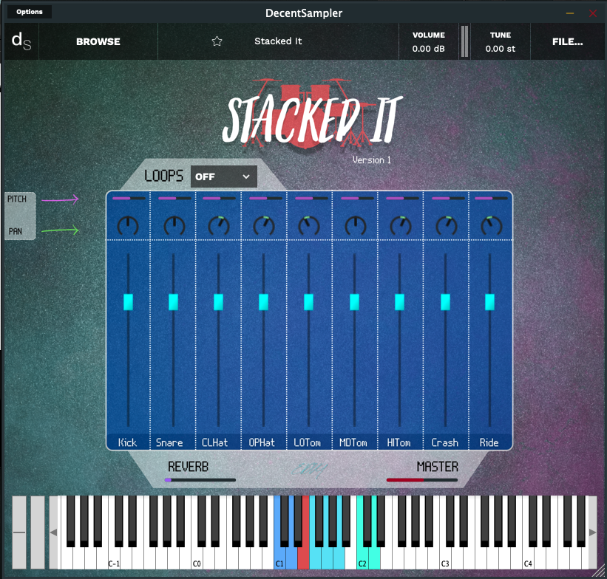Viewport: 607px width, 579px height.
Task: Click the modulation wheel
Action: point(38,532)
